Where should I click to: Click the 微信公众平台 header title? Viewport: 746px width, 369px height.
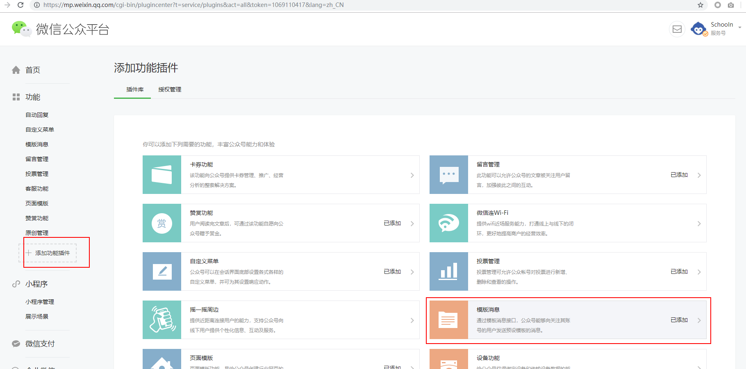[x=73, y=29]
